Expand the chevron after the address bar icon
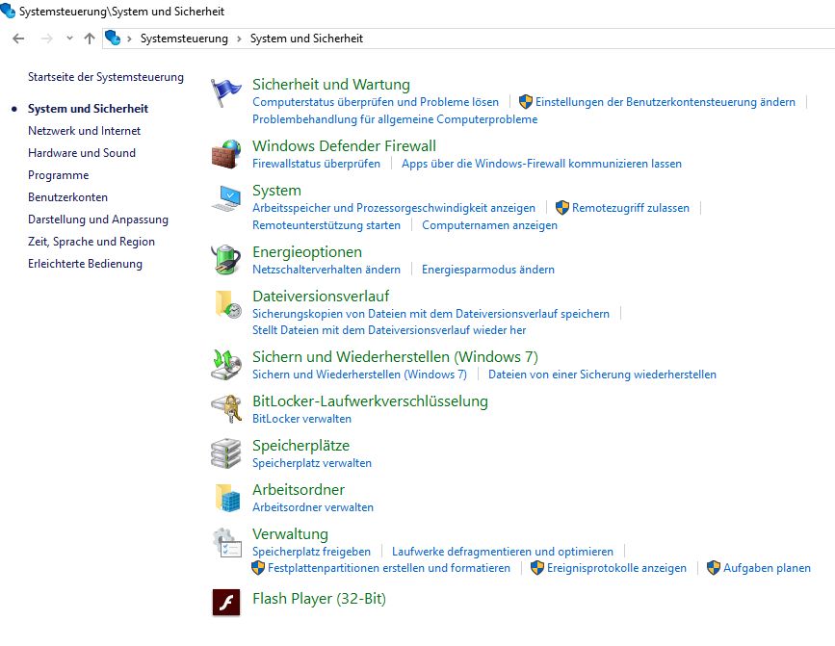This screenshot has width=835, height=646. pos(129,39)
